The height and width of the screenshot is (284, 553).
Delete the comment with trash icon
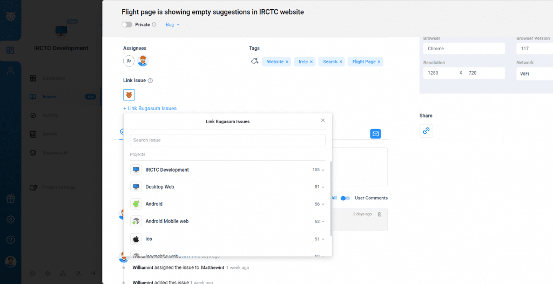tap(380, 214)
